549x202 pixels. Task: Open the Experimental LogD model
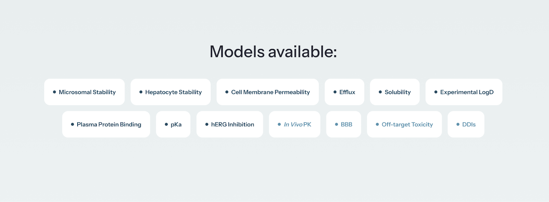coord(464,92)
